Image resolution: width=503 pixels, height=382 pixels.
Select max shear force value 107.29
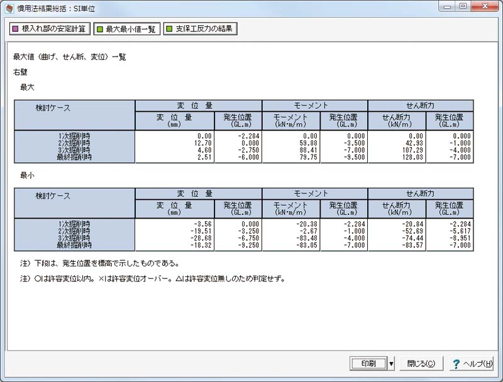coord(412,150)
